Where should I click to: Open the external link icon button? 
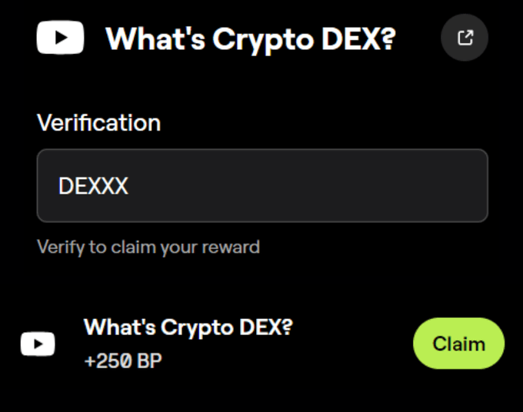[465, 38]
